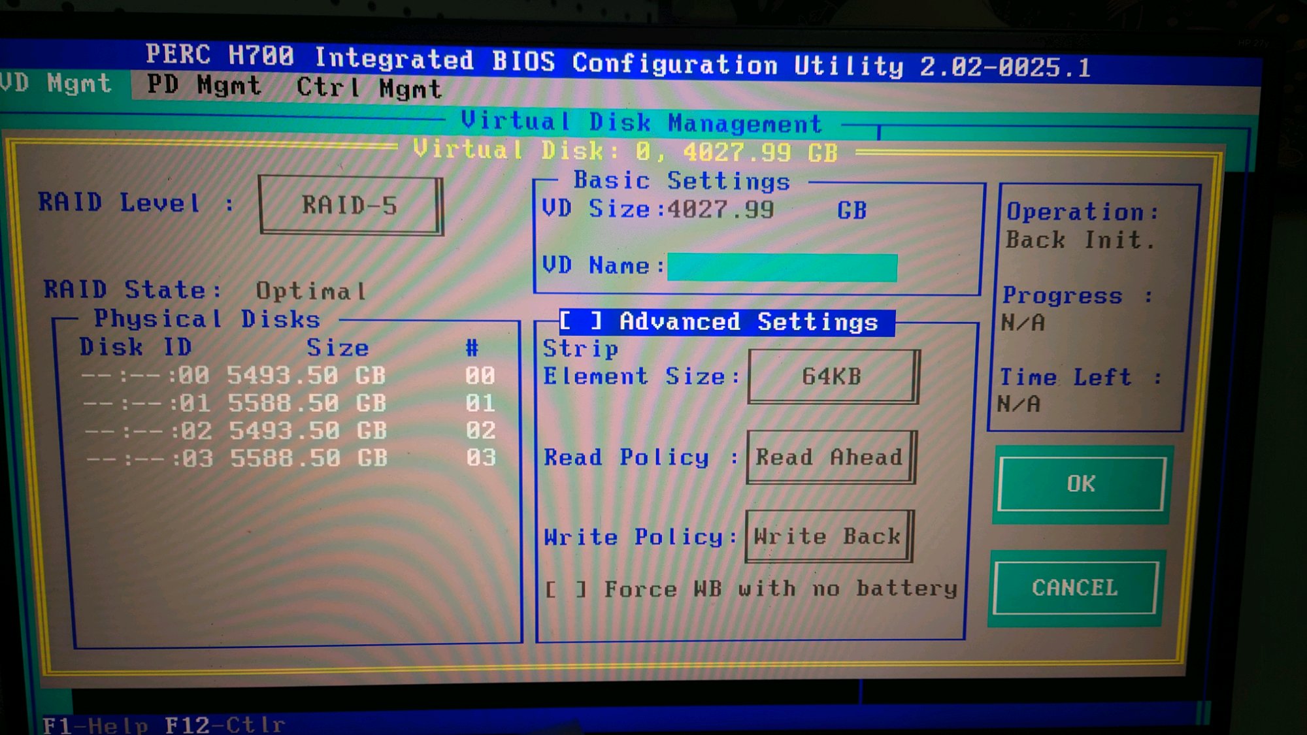
Task: Click the Size column header in Physical Disks
Action: point(338,348)
